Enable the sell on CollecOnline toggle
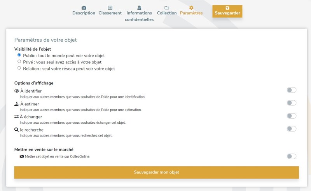This screenshot has height=191, width=311. pos(292,156)
